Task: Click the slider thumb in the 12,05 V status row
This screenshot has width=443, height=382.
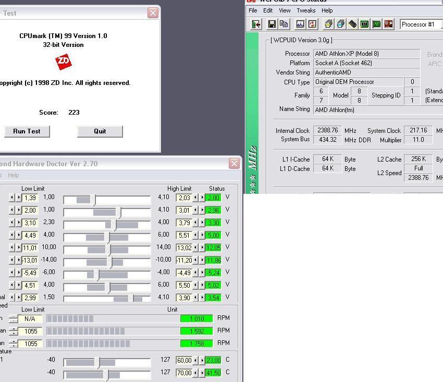Action: (x=108, y=250)
